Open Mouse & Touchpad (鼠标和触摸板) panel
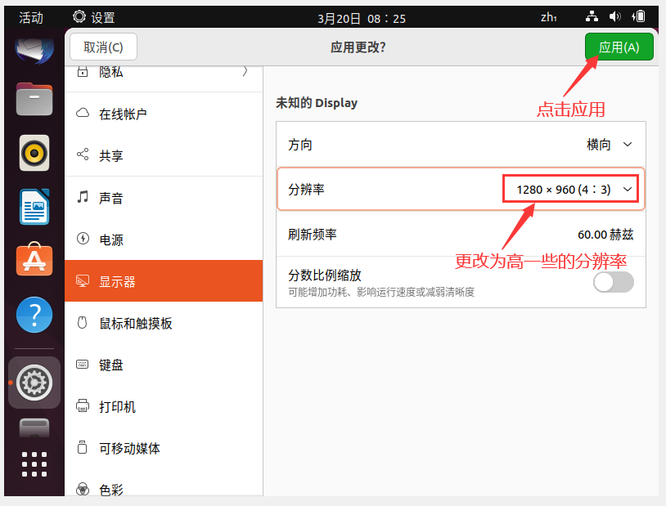This screenshot has width=666, height=506. pos(164,323)
